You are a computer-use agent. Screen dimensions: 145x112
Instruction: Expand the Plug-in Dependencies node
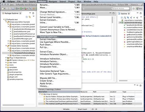click(x=6, y=58)
